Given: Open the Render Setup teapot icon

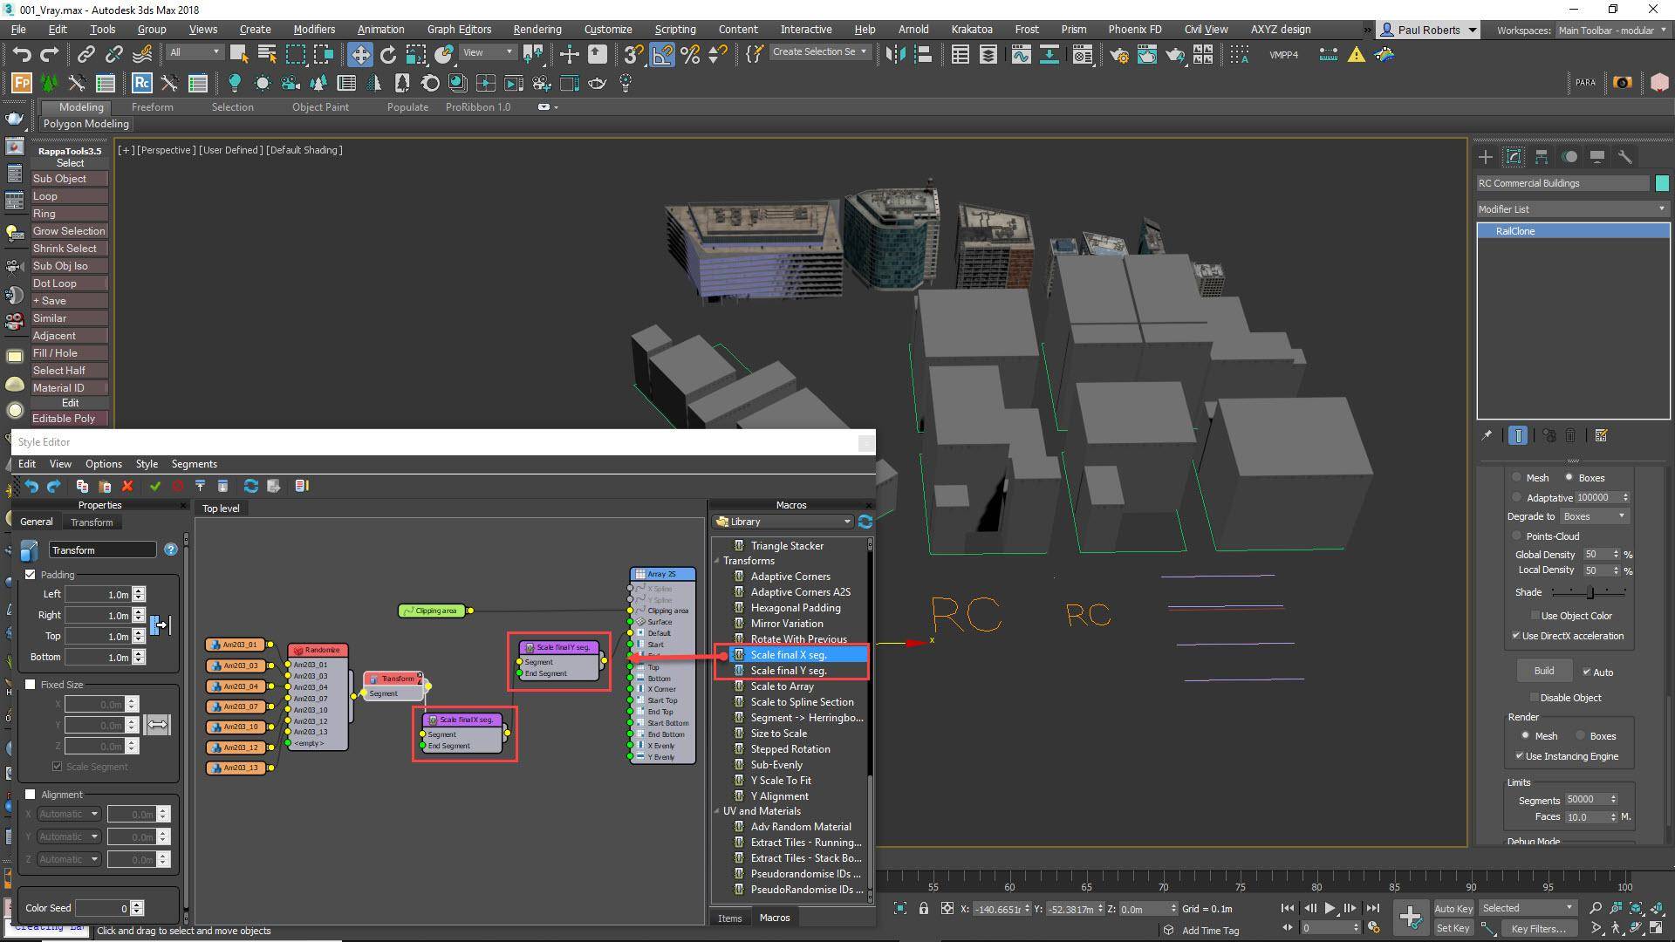Looking at the screenshot, I should pos(1119,55).
